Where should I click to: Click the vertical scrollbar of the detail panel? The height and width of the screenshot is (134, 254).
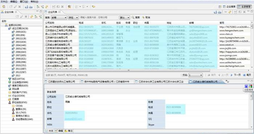point(251,96)
